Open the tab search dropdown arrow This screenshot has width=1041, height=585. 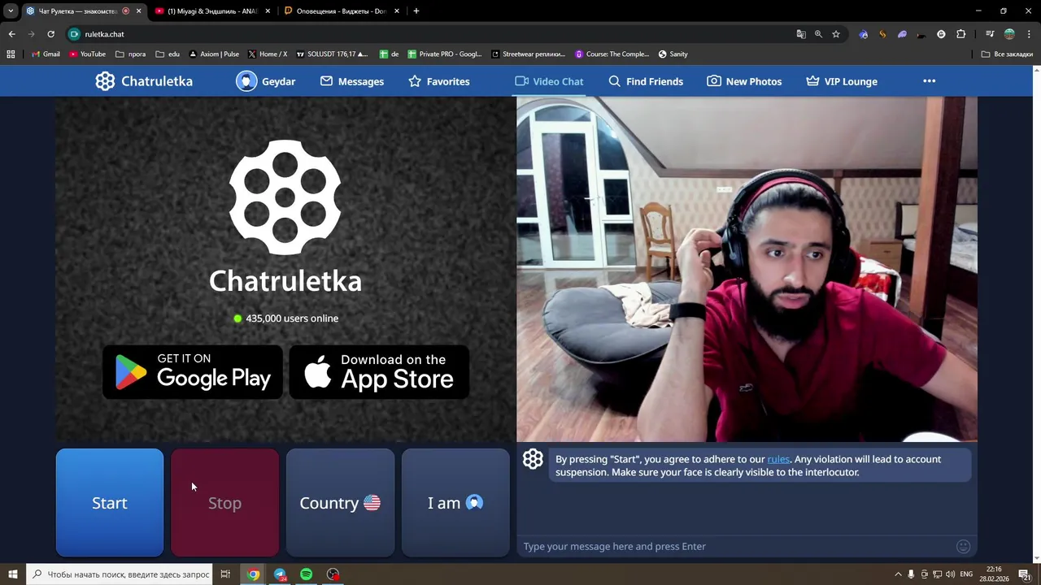11,11
